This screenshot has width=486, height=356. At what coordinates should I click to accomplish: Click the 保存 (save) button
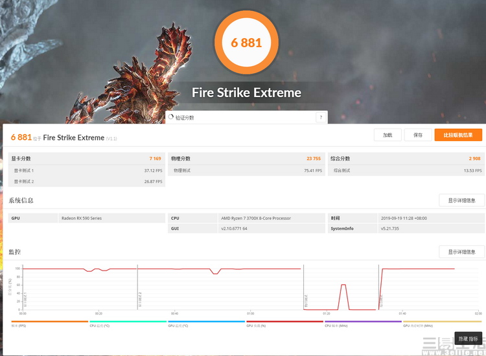pyautogui.click(x=418, y=135)
